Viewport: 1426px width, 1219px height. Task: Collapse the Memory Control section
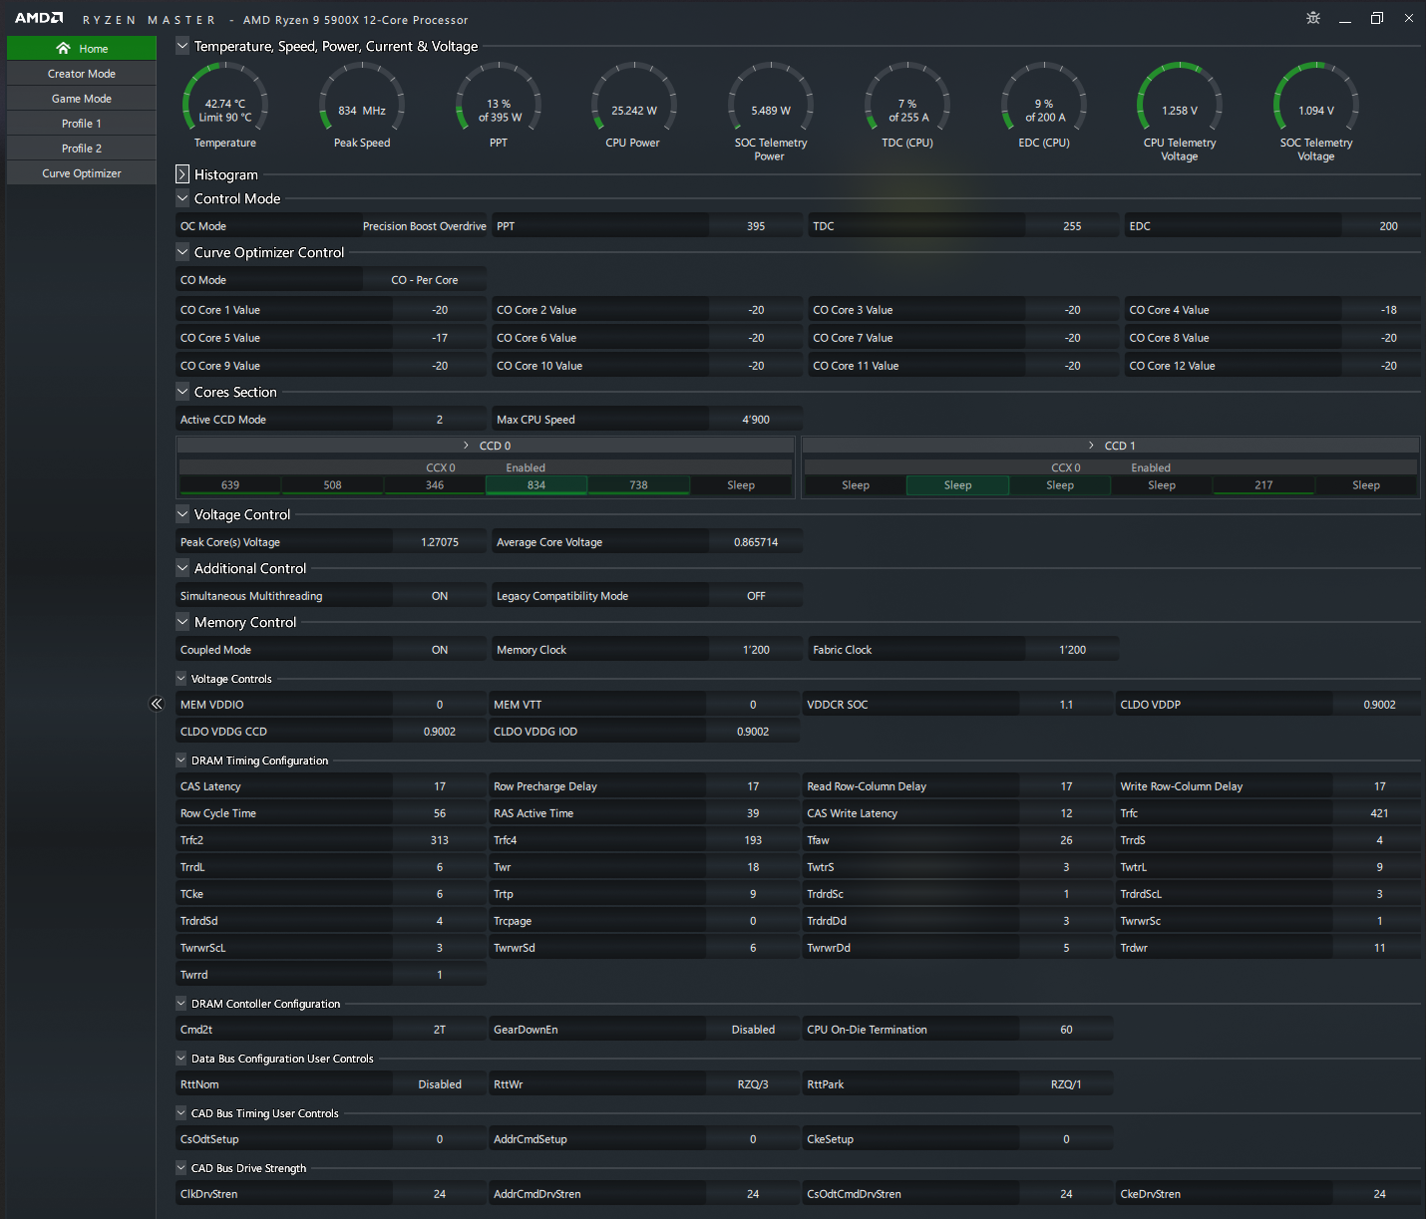tap(182, 622)
